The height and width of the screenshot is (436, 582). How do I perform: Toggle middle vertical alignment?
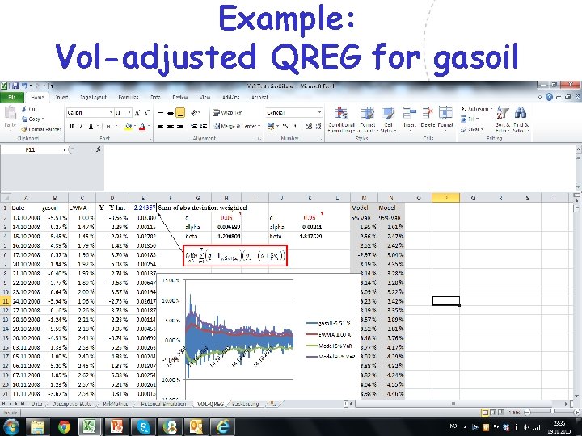coord(171,113)
